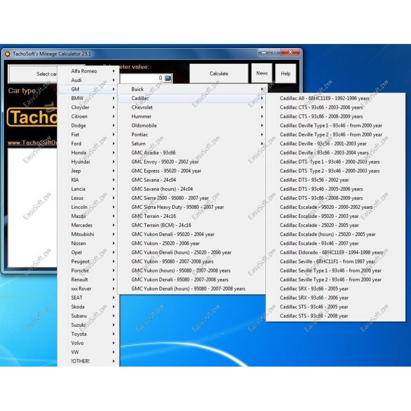The image size is (411, 411).
Task: Open the News button
Action: click(262, 74)
